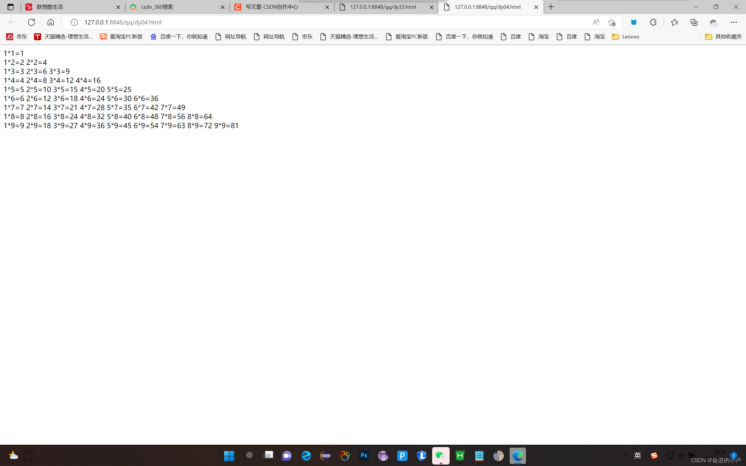The height and width of the screenshot is (466, 746).
Task: Open the Collections icon
Action: (x=694, y=22)
